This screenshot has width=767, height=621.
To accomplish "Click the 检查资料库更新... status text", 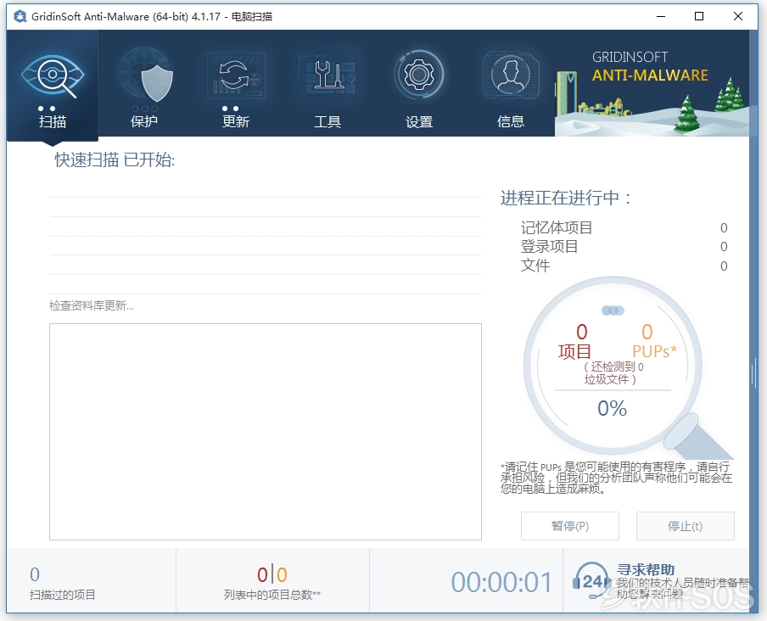I will tap(92, 306).
